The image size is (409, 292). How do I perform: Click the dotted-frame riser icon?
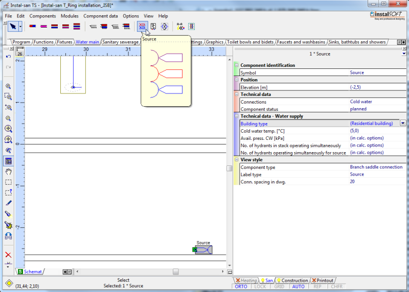pos(191,27)
